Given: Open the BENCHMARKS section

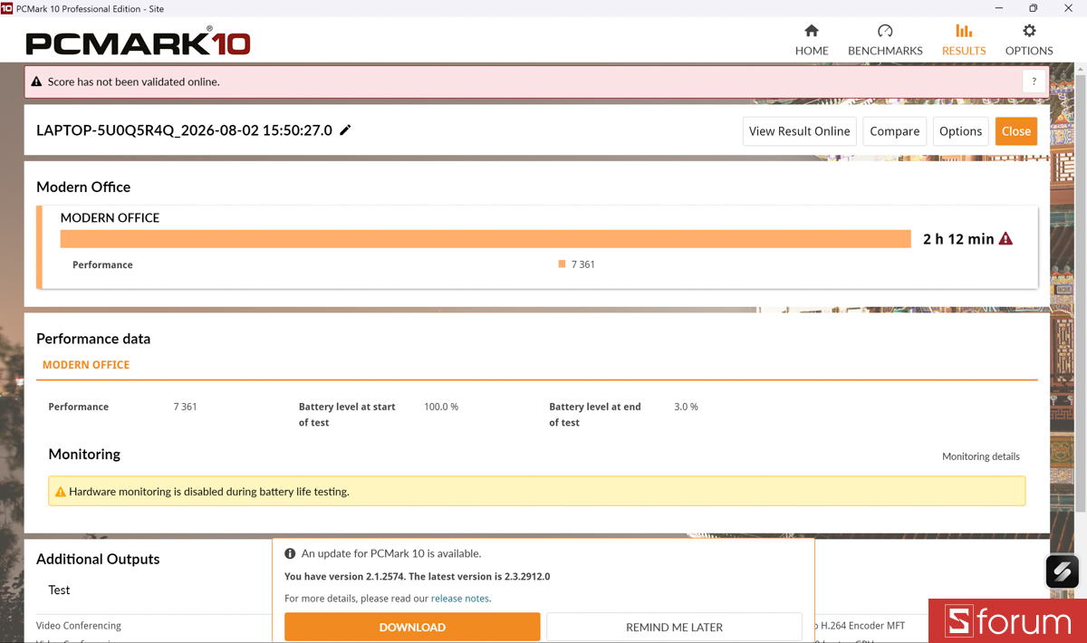Looking at the screenshot, I should (885, 41).
